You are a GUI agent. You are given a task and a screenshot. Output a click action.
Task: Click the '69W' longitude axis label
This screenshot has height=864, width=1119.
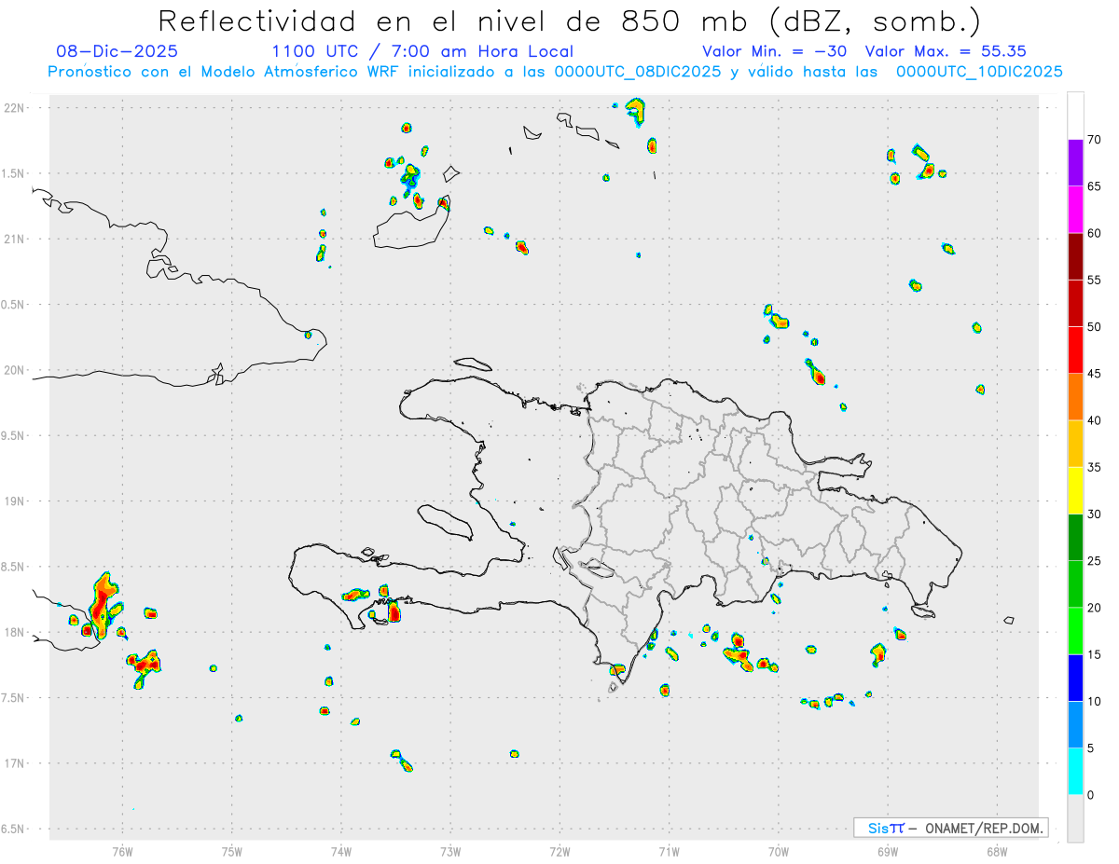point(888,851)
